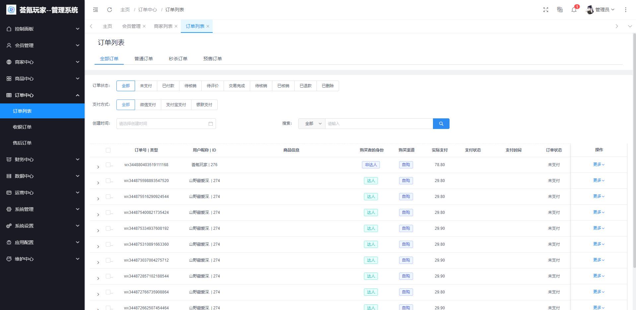
Task: Open the language translation icon
Action: 560,10
